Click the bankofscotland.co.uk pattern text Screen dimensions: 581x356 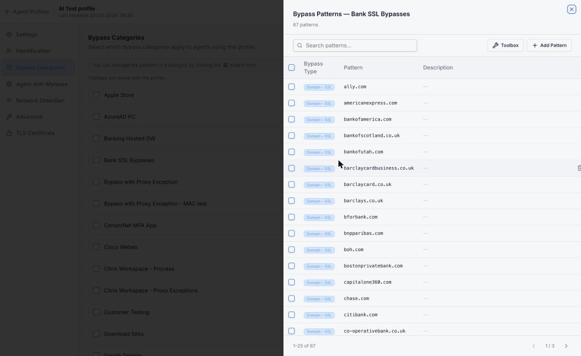pos(372,136)
